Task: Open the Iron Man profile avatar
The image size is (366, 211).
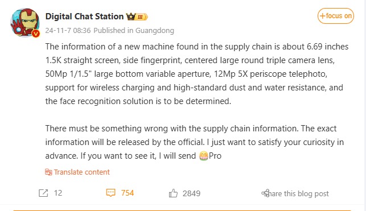Action: tap(24, 23)
